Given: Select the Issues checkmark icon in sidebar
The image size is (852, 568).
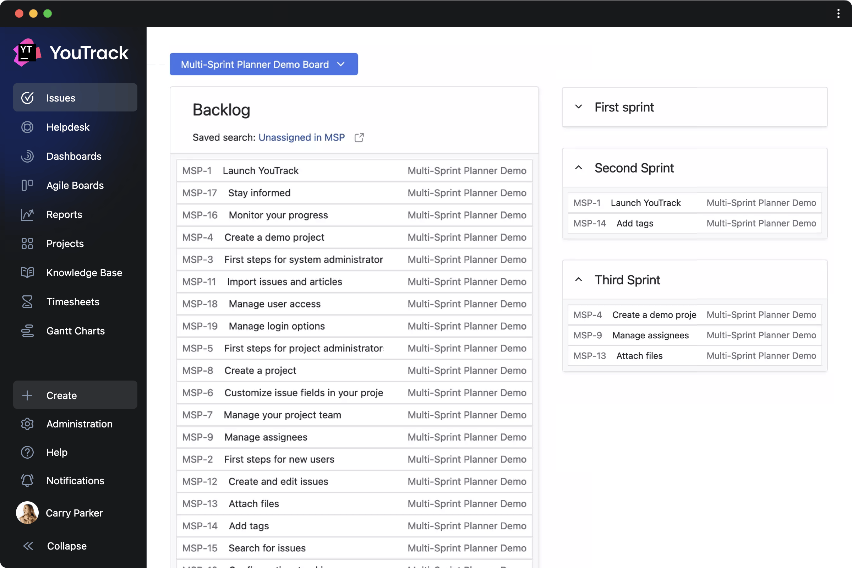Looking at the screenshot, I should click(27, 97).
